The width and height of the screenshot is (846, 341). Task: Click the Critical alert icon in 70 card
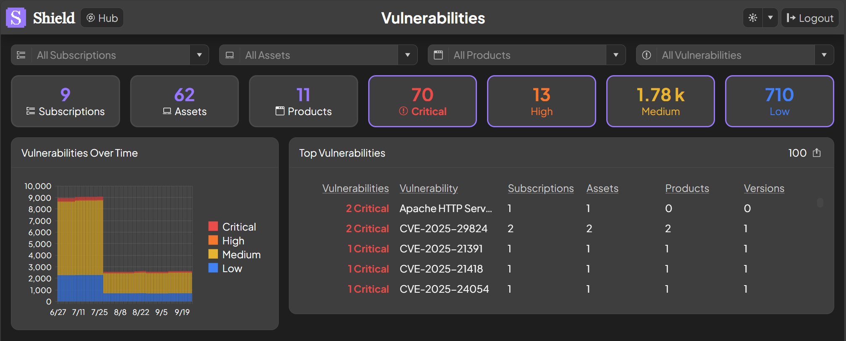(x=403, y=111)
